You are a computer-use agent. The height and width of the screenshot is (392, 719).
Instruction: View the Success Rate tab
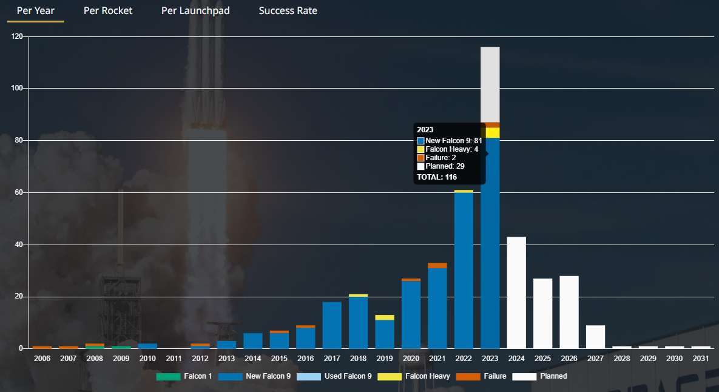tap(288, 10)
